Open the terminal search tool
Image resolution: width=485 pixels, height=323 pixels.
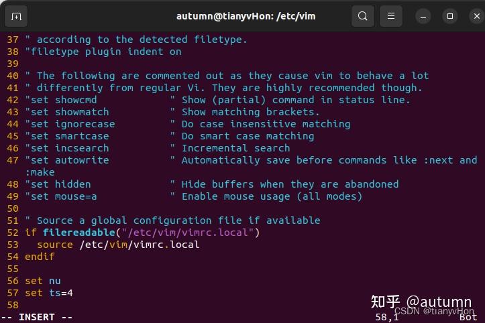click(x=362, y=16)
